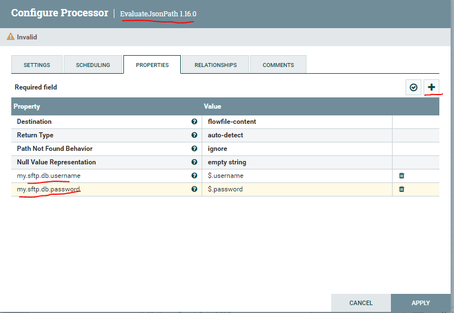This screenshot has width=454, height=313.
Task: Edit the empty string Null Value field
Action: click(x=297, y=162)
